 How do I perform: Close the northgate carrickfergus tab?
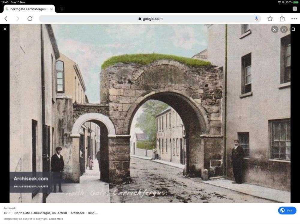(51, 9)
